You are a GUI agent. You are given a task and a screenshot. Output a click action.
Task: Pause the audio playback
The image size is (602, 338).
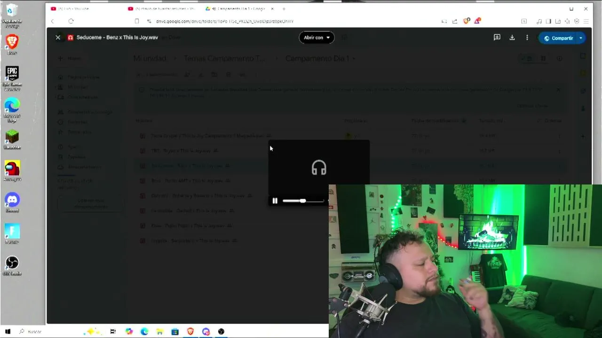pos(275,201)
